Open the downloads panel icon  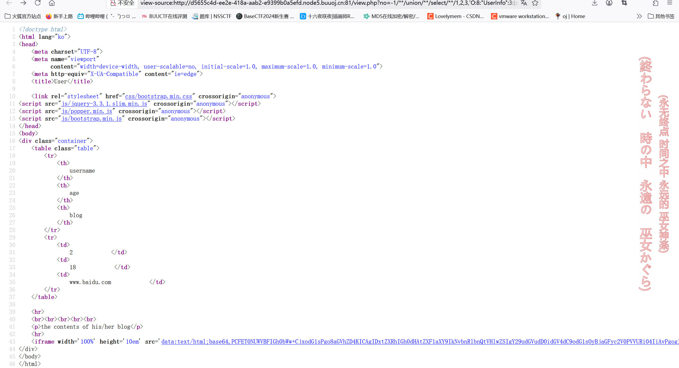click(595, 3)
